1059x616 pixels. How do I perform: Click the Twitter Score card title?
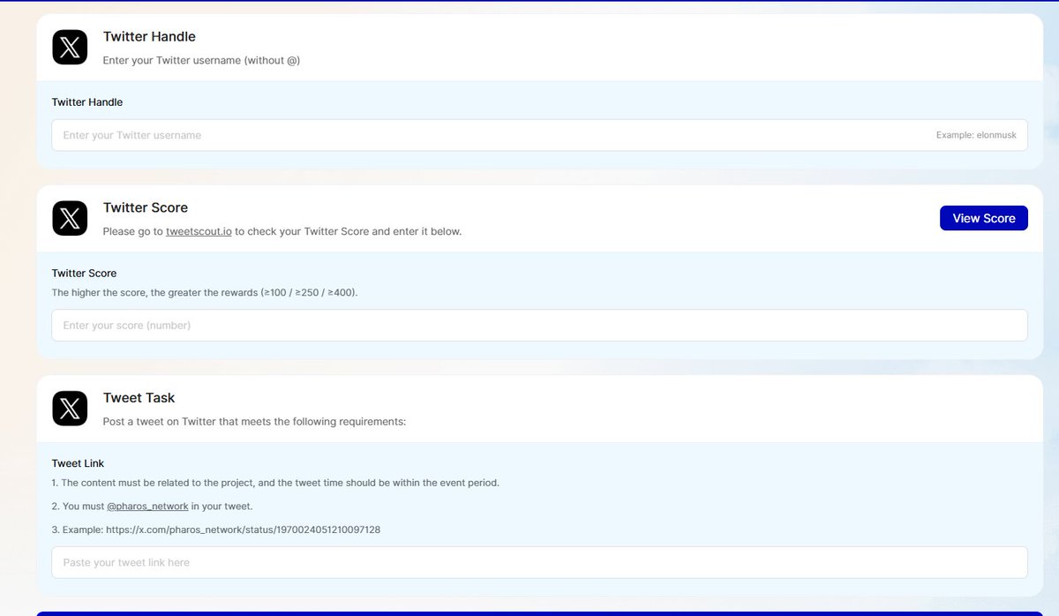pos(146,207)
